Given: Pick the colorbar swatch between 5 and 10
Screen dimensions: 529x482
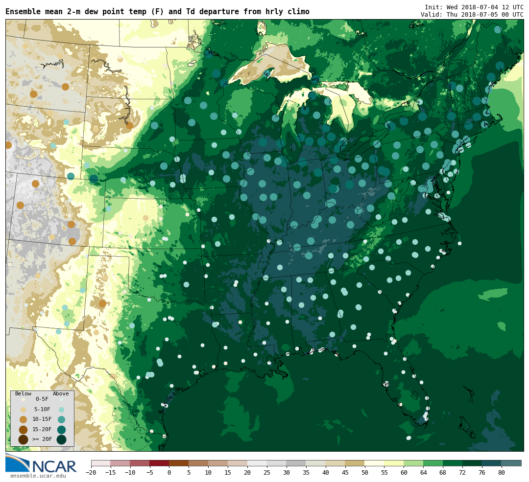Looking at the screenshot, I should (198, 463).
